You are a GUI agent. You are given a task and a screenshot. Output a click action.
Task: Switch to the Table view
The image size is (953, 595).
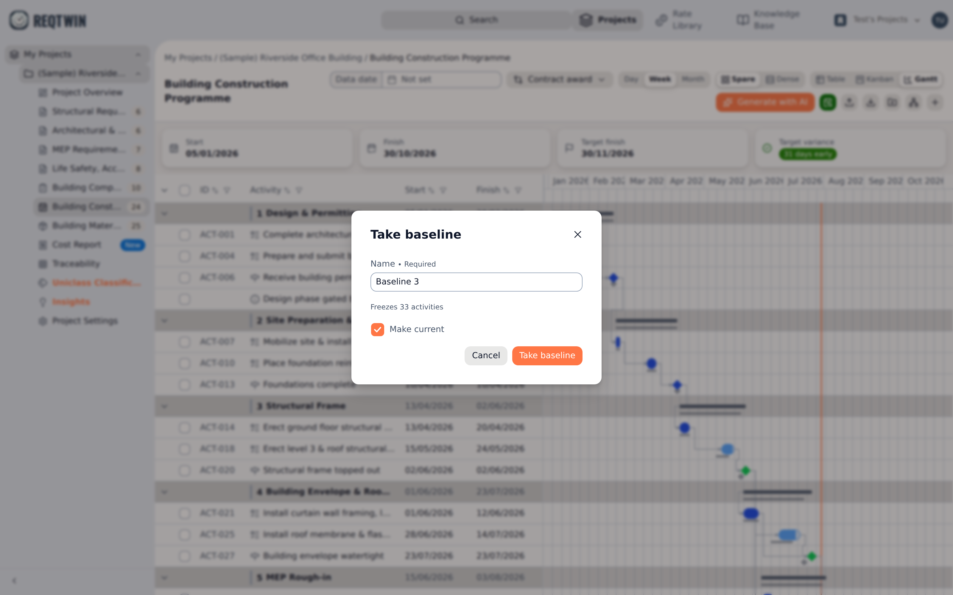point(831,79)
